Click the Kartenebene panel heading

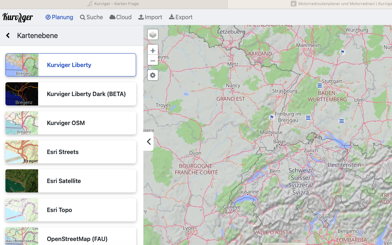click(x=37, y=36)
